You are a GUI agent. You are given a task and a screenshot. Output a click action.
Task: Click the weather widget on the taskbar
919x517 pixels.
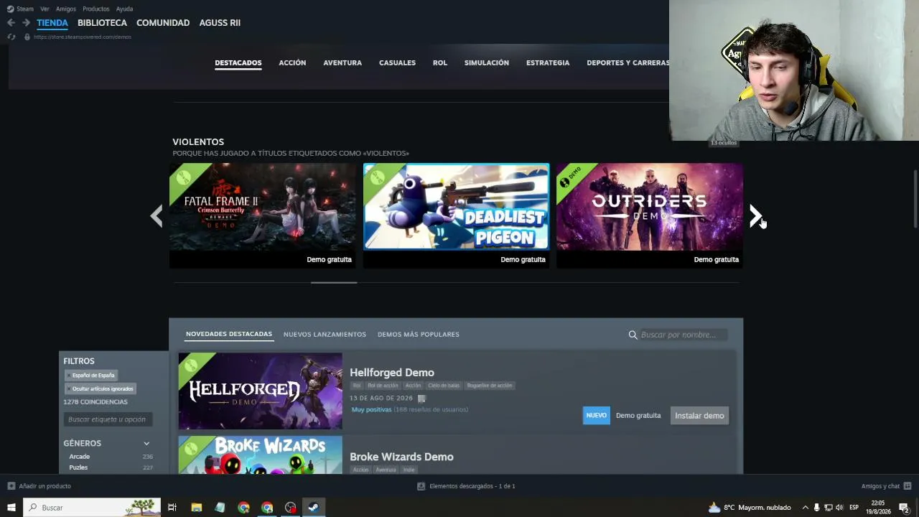(750, 508)
